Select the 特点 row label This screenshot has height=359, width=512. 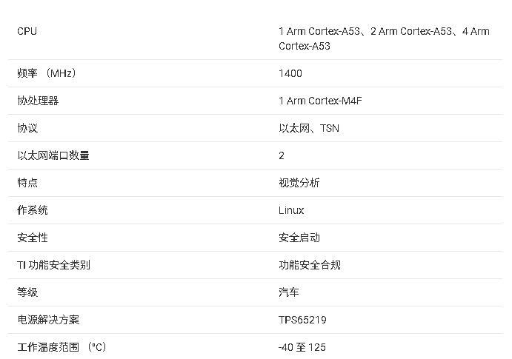point(27,183)
